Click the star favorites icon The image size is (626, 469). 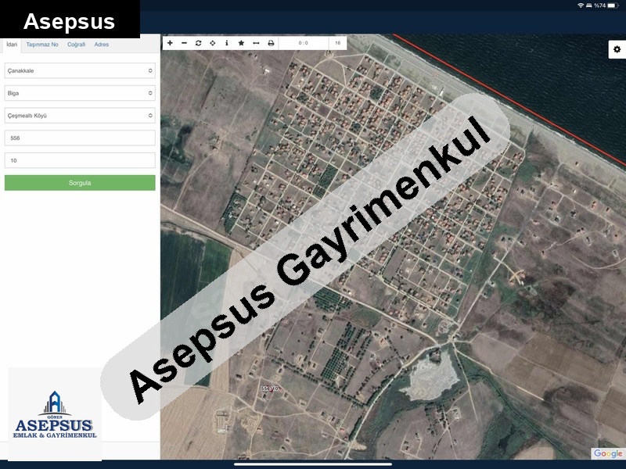pos(241,43)
